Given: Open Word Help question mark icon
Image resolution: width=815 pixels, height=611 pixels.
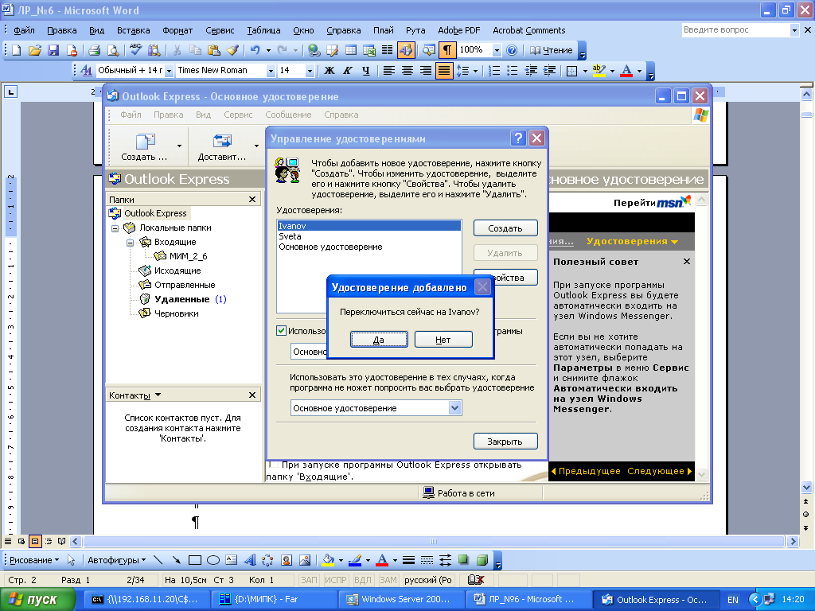Looking at the screenshot, I should tap(512, 50).
